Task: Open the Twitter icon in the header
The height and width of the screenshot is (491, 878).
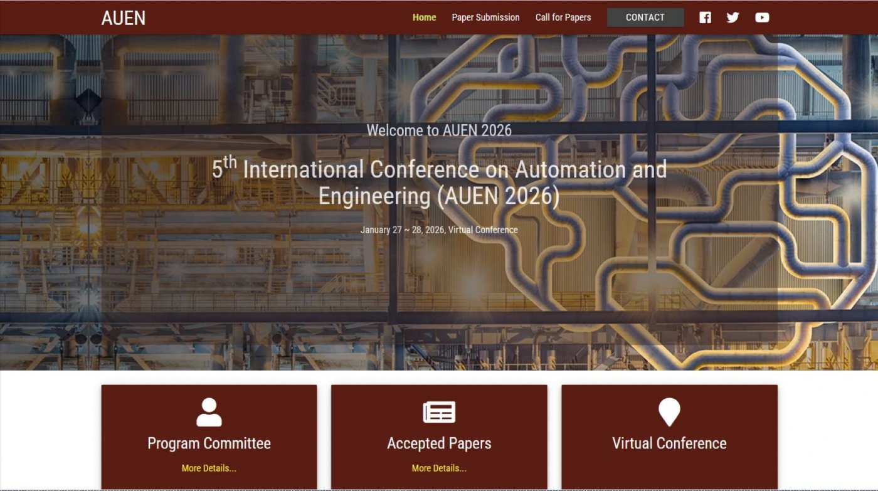Action: coord(733,18)
